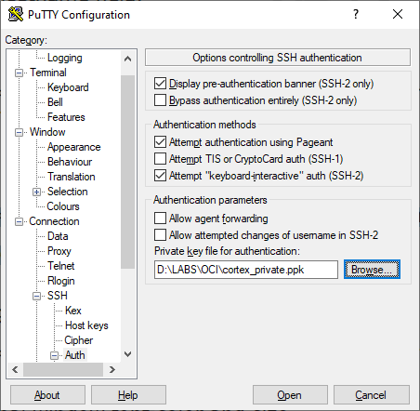420x411 pixels.
Task: Click the horizontal scroll left arrow
Action: click(x=15, y=369)
